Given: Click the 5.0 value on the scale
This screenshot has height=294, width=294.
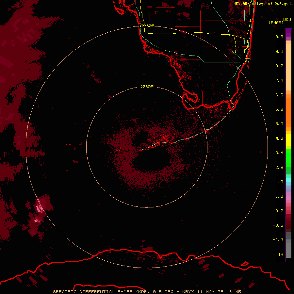Looking at the screenshot, I should [279, 124].
